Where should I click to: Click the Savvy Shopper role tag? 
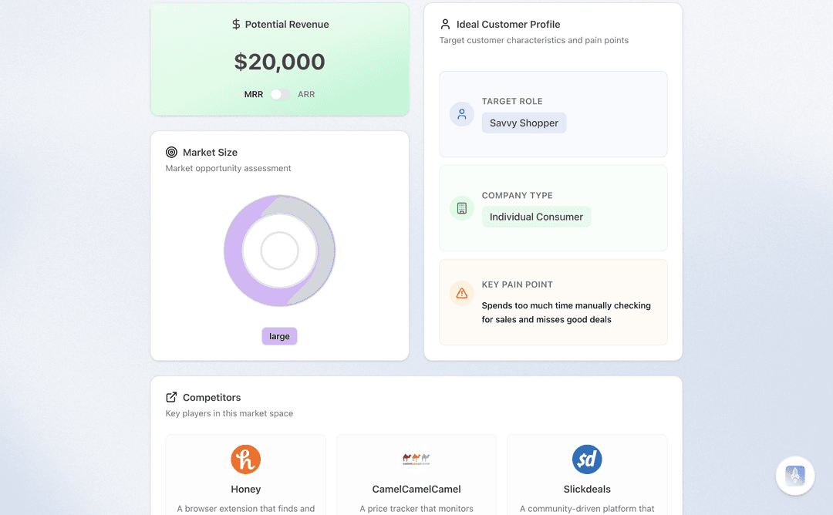[524, 123]
